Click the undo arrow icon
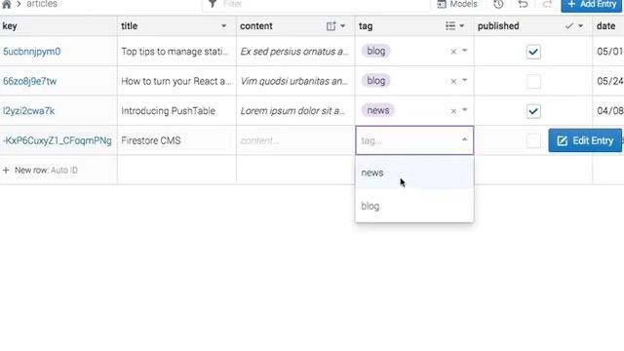The height and width of the screenshot is (351, 624). coord(523,4)
